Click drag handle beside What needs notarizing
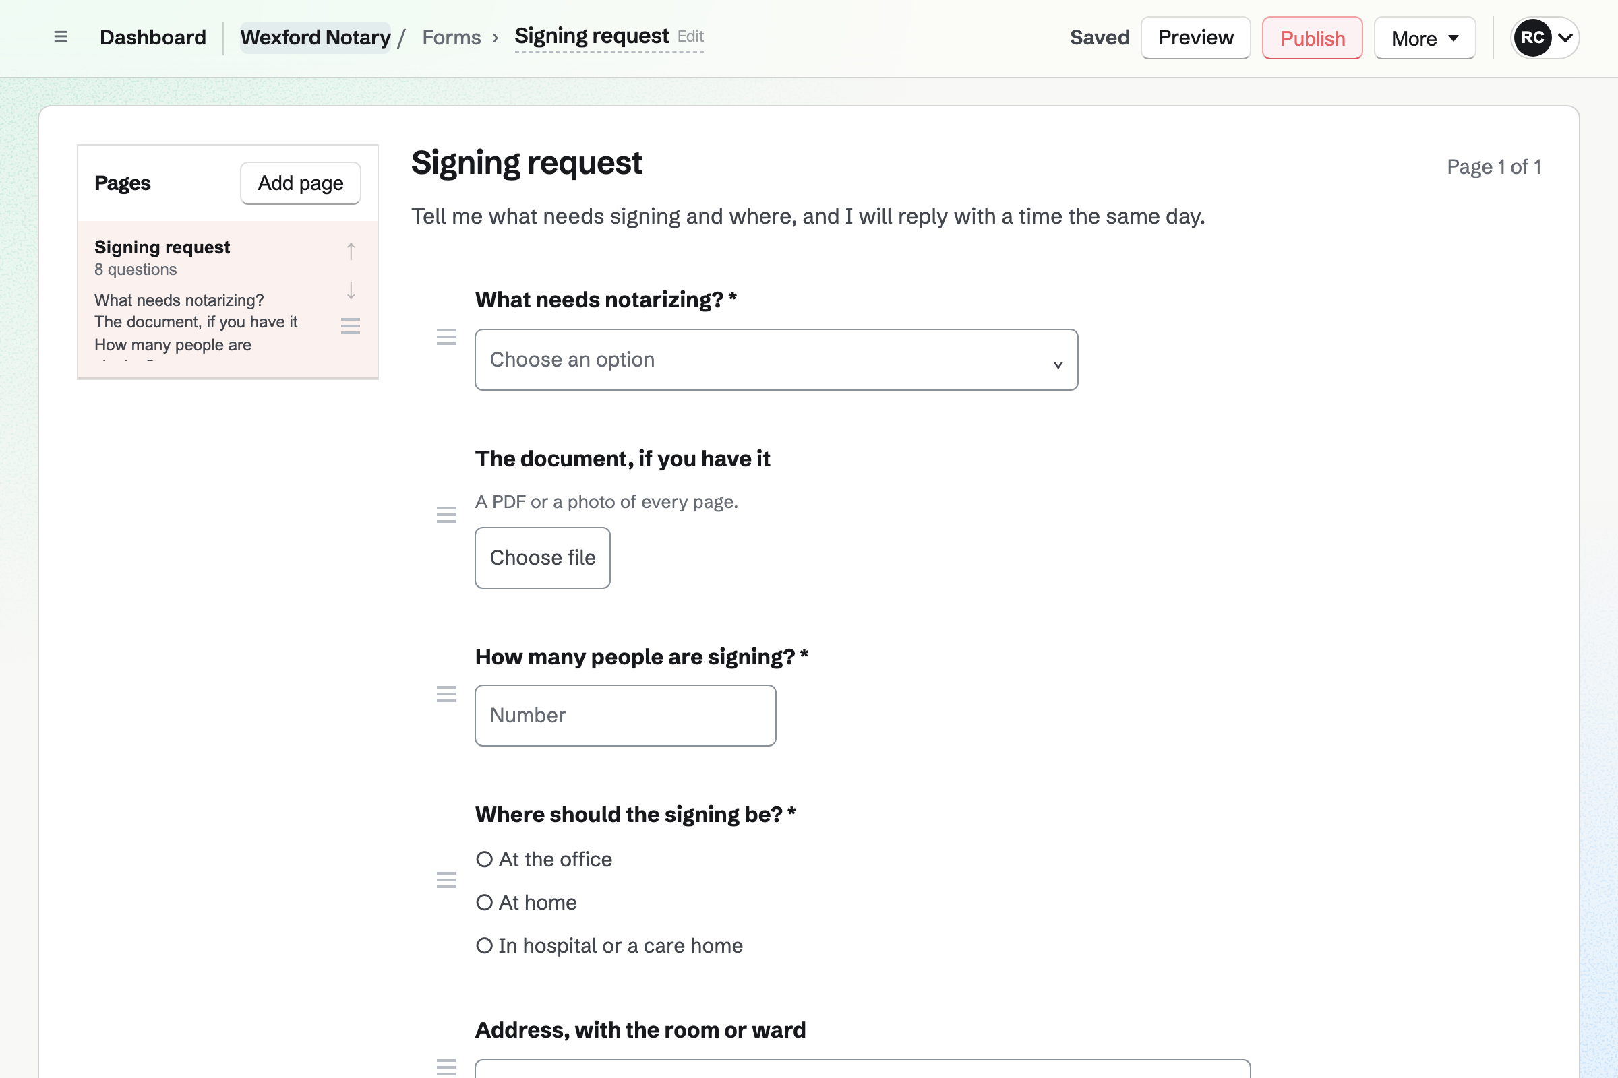The height and width of the screenshot is (1078, 1618). 446,337
